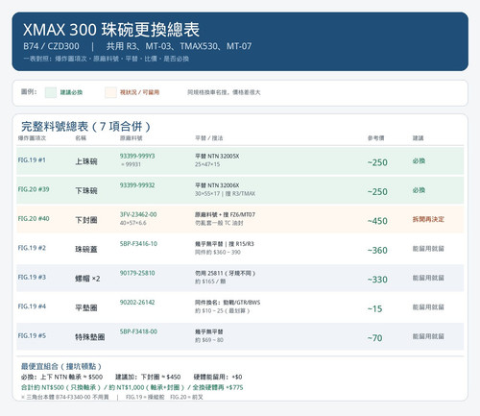Click part number 90202-26142
Image resolution: width=480 pixels, height=416 pixels.
click(x=137, y=303)
